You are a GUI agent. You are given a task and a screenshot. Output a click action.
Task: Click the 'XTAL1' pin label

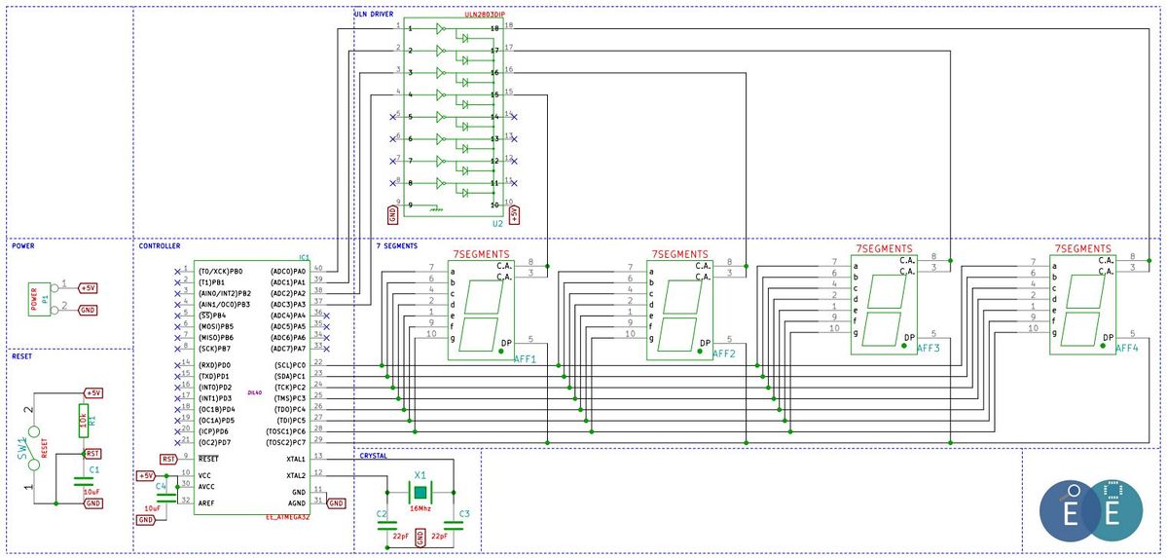pos(296,459)
